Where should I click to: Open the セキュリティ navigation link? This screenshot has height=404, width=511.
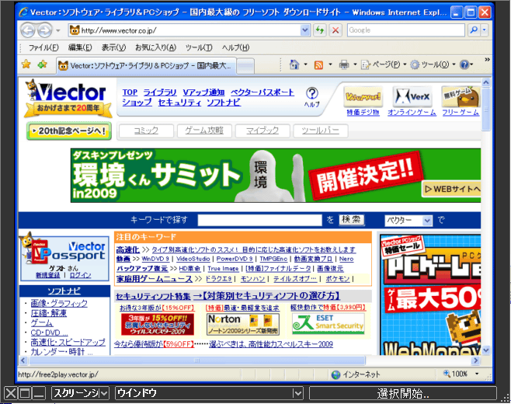pyautogui.click(x=179, y=103)
